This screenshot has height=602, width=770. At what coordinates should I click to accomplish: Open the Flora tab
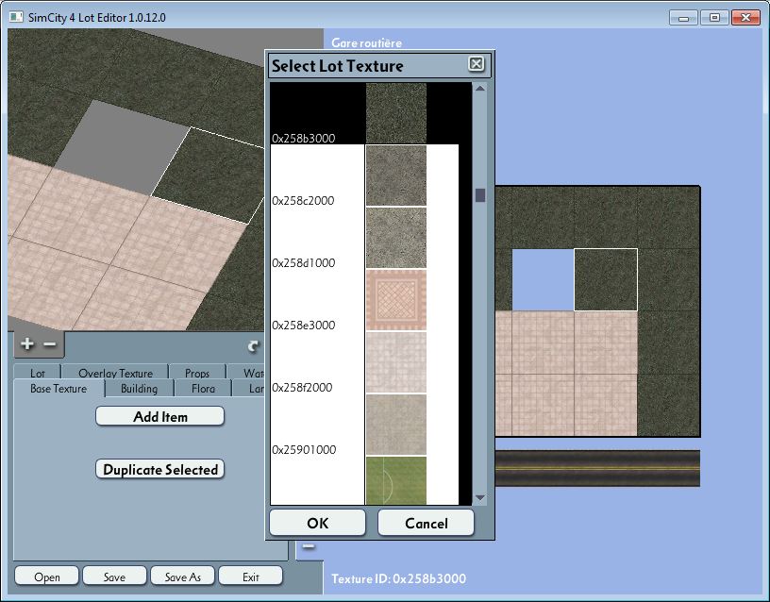tap(203, 389)
